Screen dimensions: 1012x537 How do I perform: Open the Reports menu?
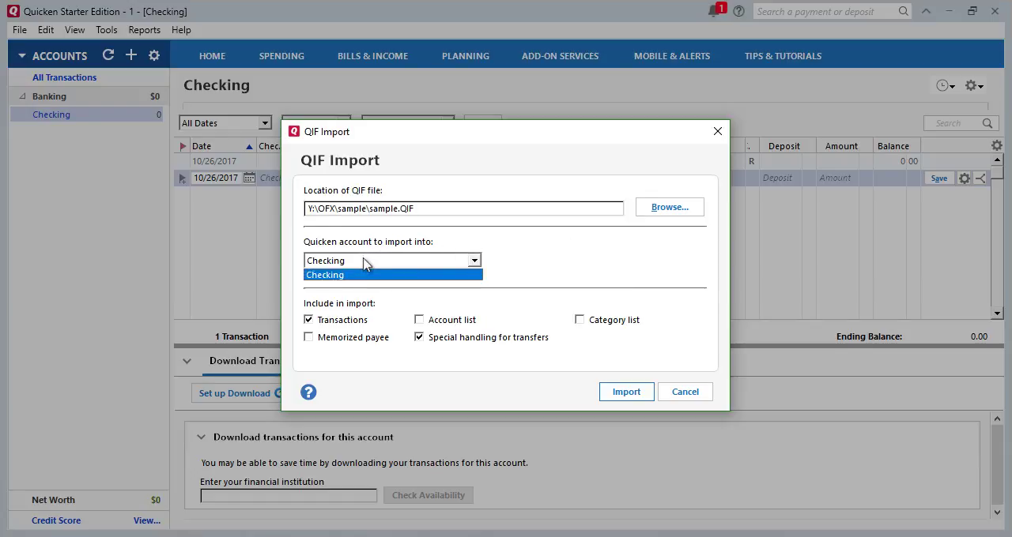click(x=144, y=30)
